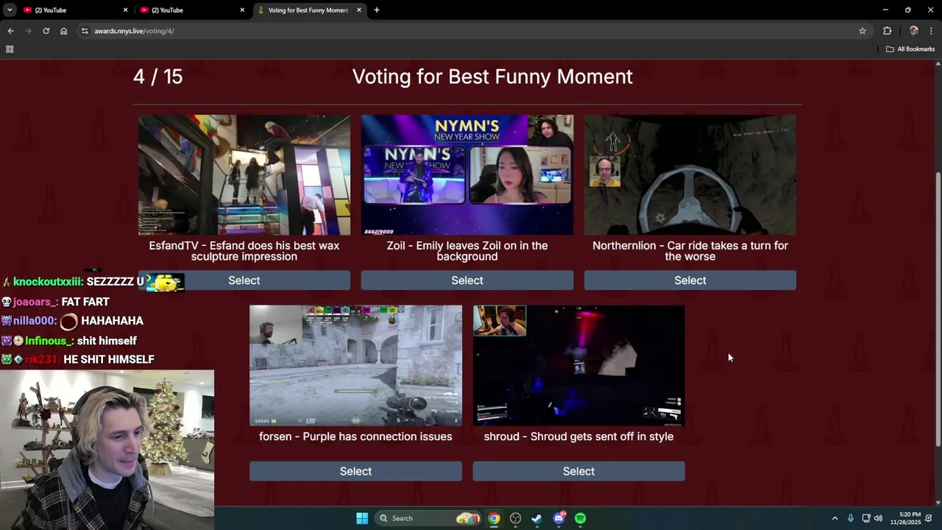Select EsfandTV wax sculpture impression nominee
This screenshot has height=530, width=942.
(x=244, y=280)
